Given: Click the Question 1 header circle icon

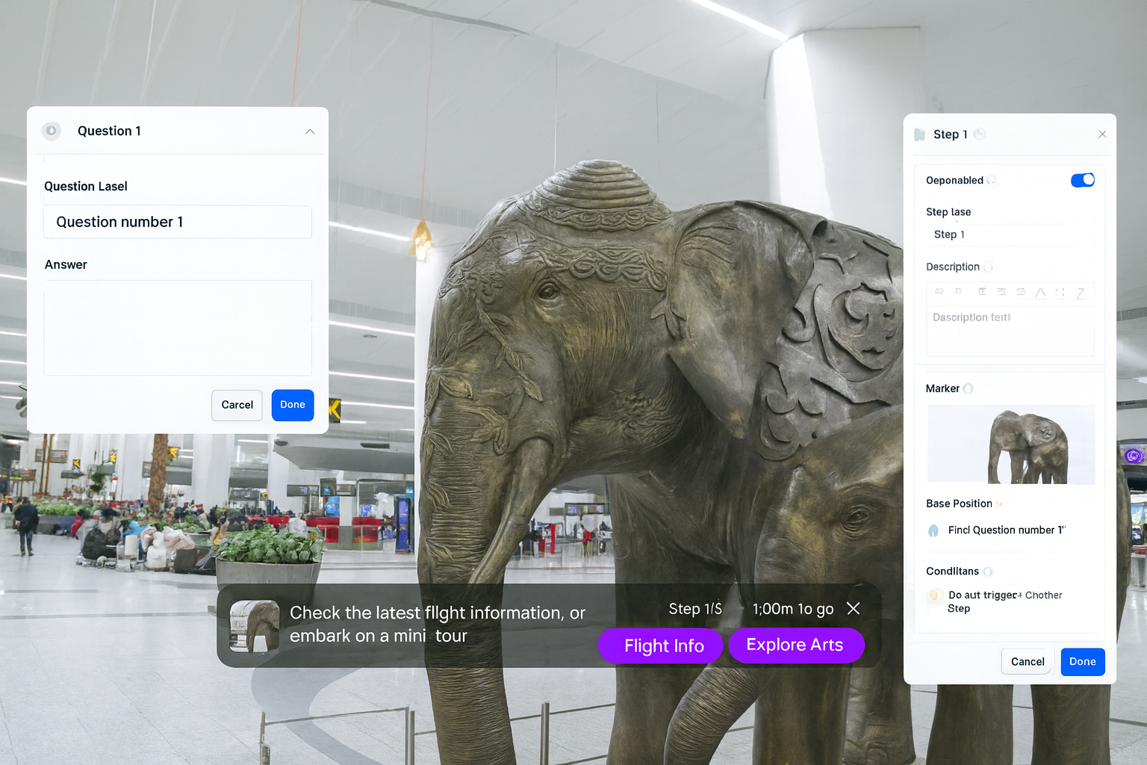Looking at the screenshot, I should pos(51,131).
